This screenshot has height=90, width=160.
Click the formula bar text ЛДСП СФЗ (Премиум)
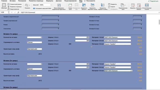(28, 12)
